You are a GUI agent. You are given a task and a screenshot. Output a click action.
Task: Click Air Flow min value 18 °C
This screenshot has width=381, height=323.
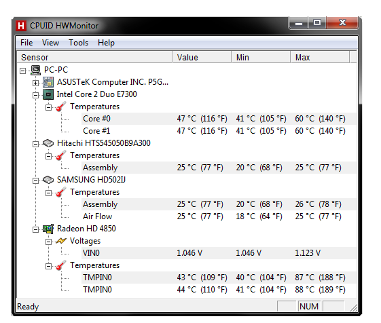click(x=259, y=216)
